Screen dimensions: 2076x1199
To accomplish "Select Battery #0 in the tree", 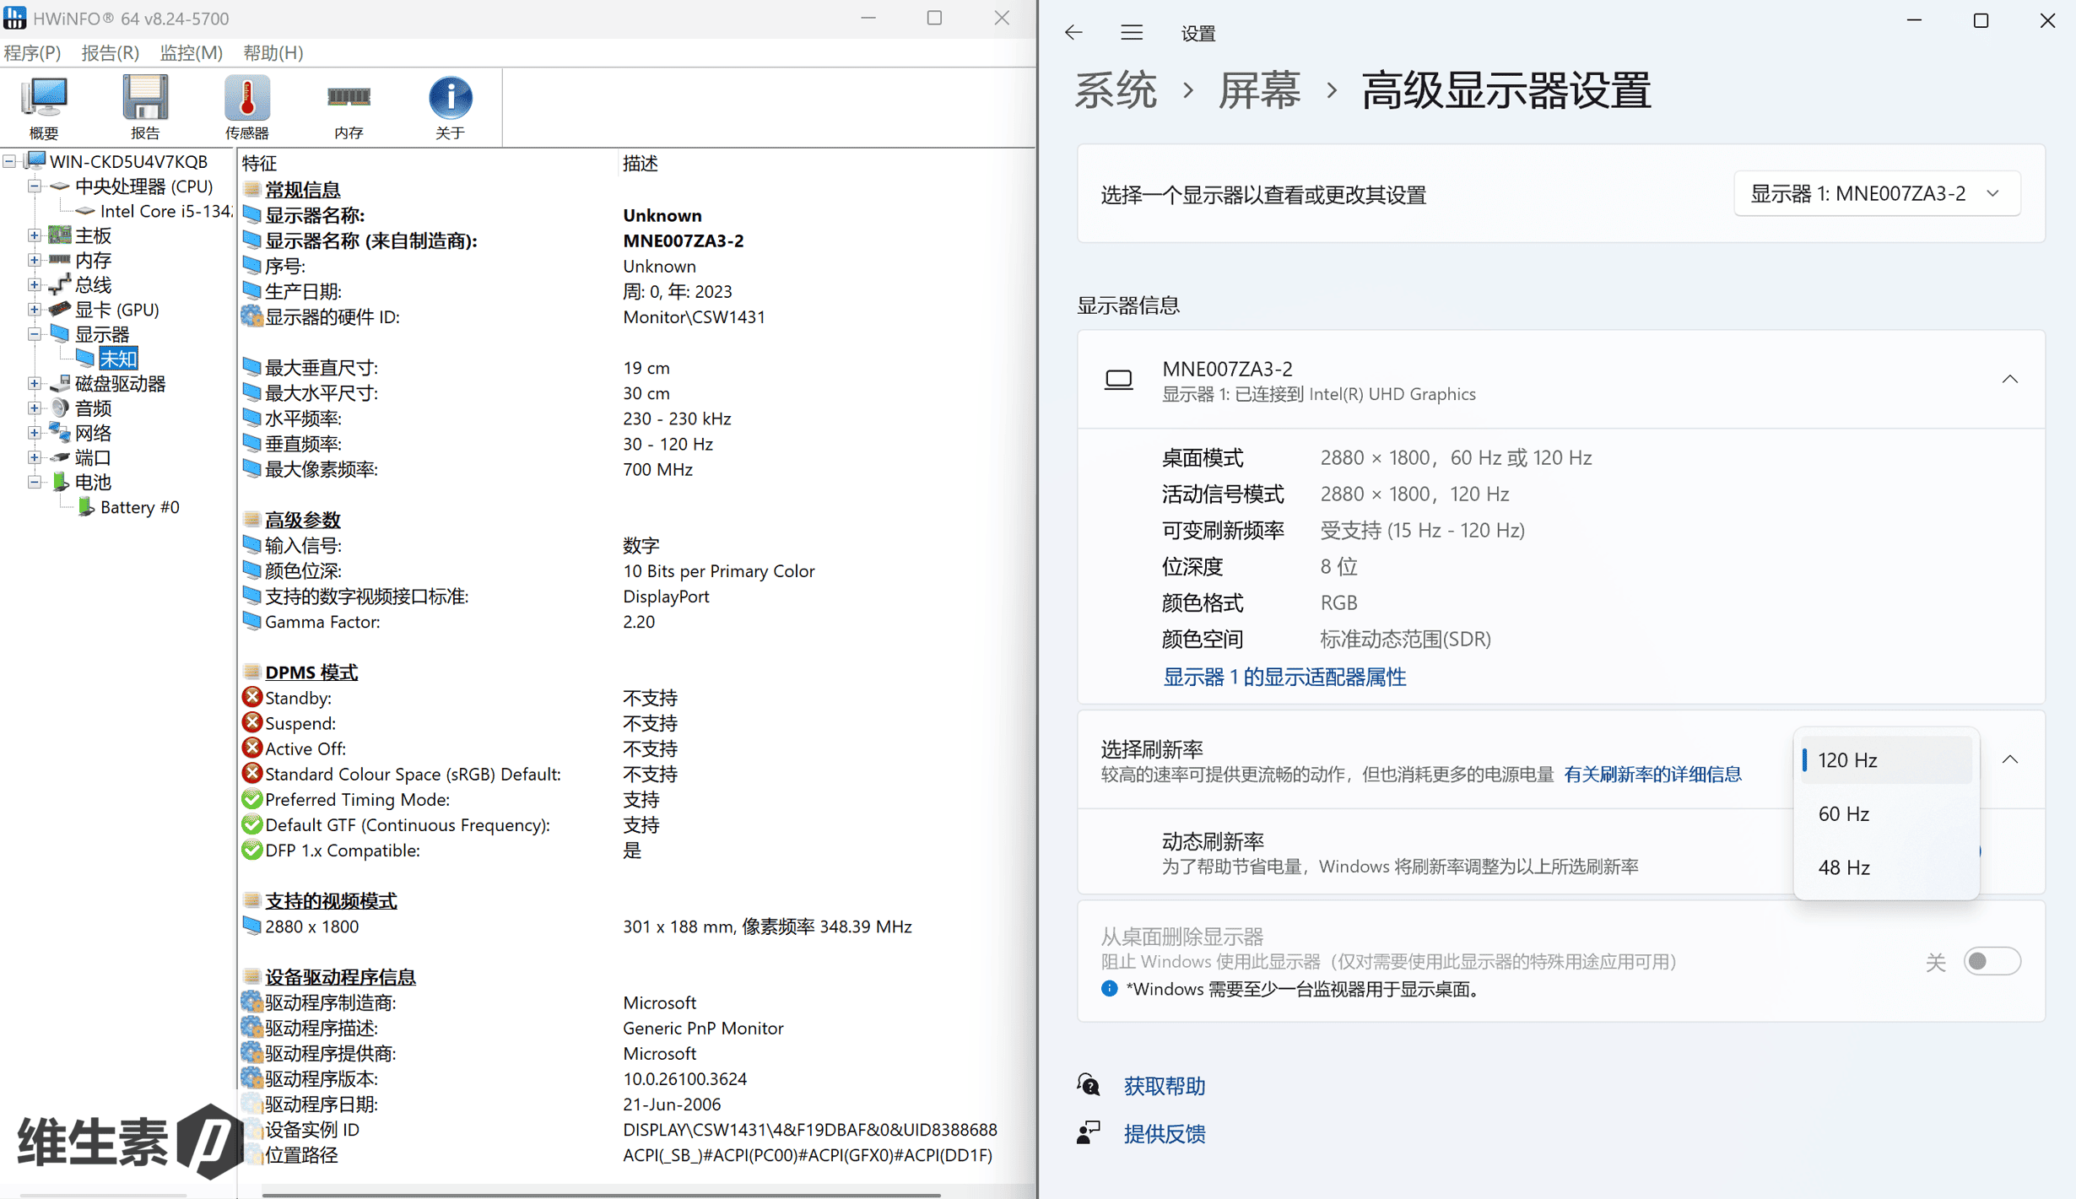I will click(139, 507).
